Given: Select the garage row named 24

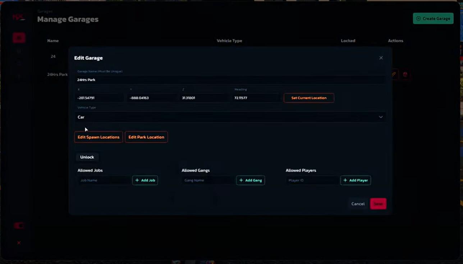Looking at the screenshot, I should [x=53, y=57].
